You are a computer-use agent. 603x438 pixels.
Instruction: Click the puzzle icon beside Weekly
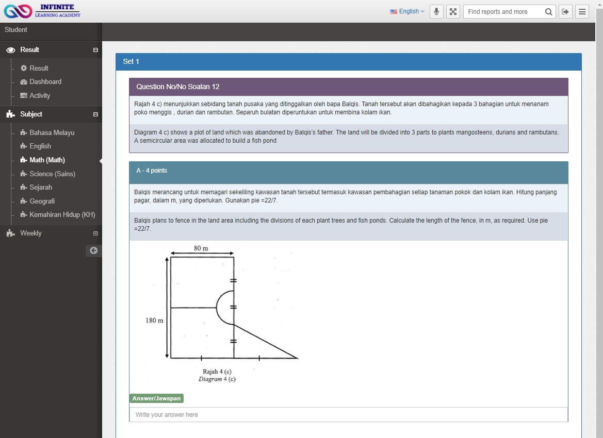tap(11, 233)
